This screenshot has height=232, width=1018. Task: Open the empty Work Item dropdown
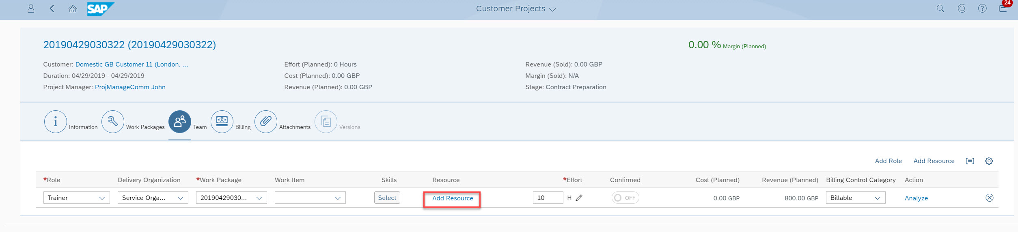[310, 198]
